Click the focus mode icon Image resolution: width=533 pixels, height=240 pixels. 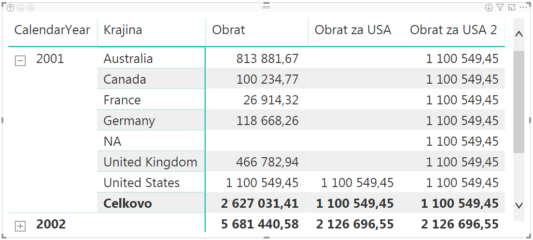pos(512,7)
